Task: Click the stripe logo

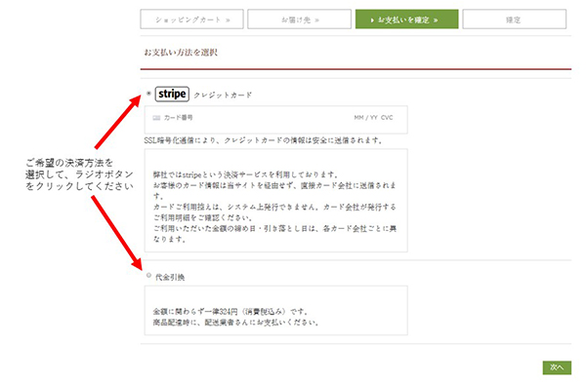Action: point(172,94)
